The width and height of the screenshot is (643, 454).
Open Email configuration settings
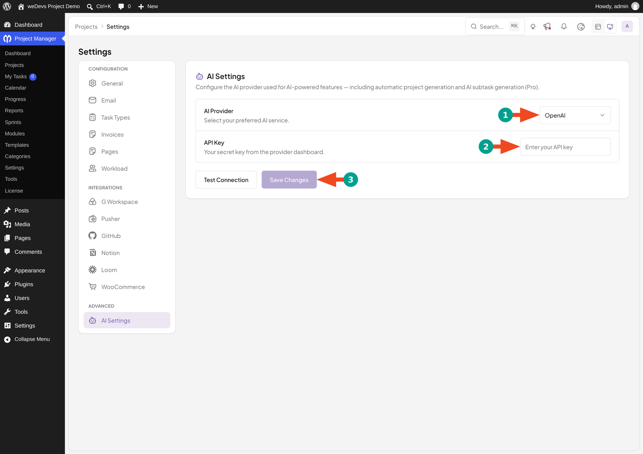pyautogui.click(x=127, y=100)
